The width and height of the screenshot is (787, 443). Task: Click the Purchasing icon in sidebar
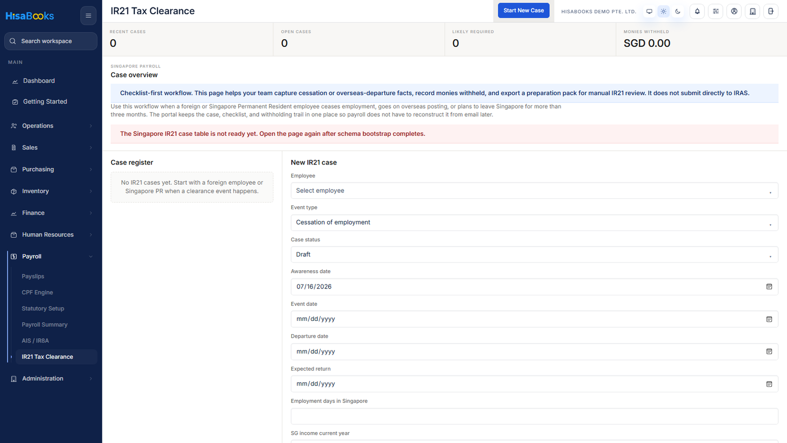point(14,169)
